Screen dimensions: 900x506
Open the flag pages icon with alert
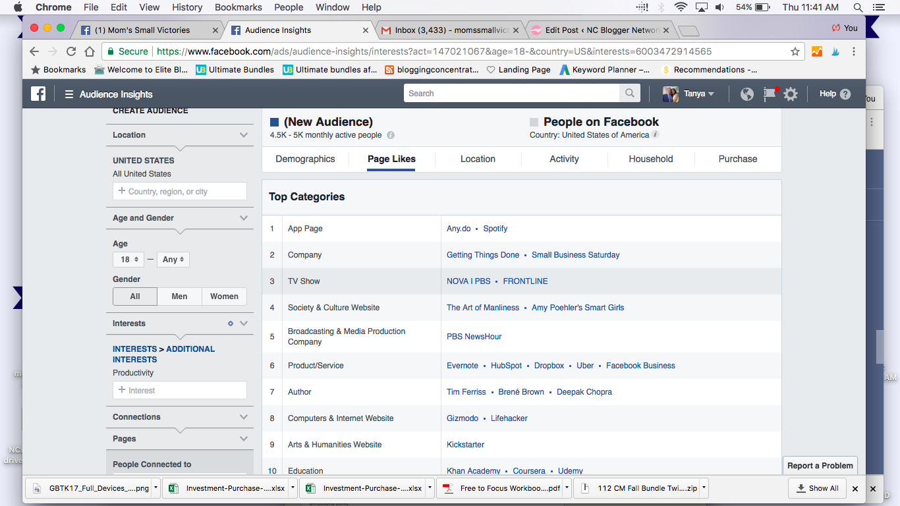(769, 94)
